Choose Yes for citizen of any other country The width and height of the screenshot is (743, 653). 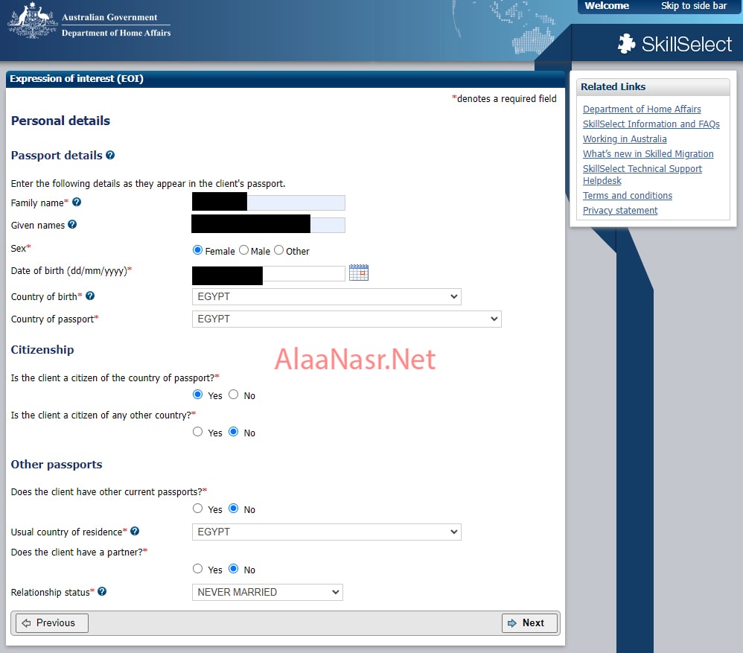(198, 432)
